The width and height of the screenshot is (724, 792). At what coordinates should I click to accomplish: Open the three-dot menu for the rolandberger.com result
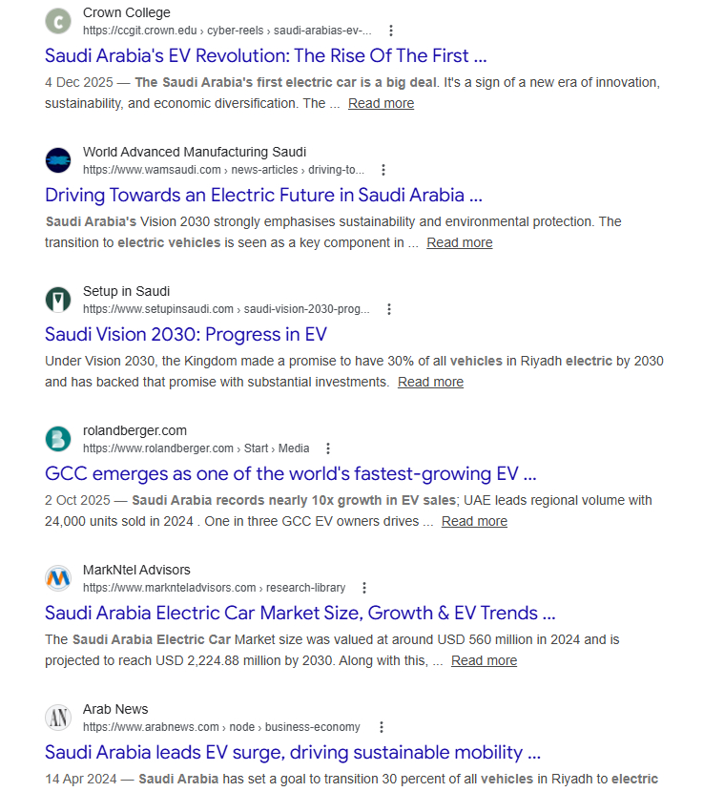click(x=329, y=448)
